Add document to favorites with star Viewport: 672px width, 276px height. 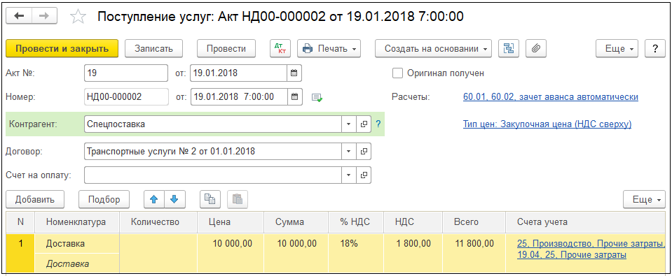[x=78, y=17]
